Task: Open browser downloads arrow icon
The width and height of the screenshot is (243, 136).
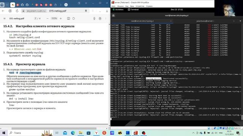Action: click(107, 11)
